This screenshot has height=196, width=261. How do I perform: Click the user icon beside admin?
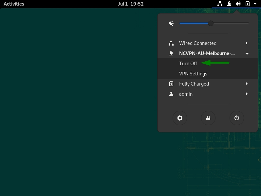171,94
